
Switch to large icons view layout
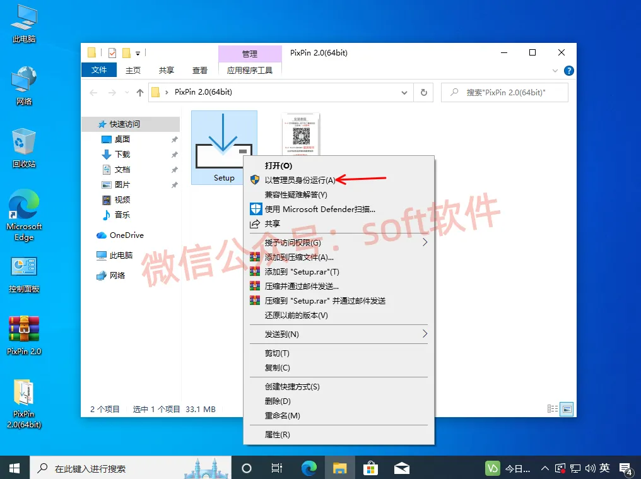(x=566, y=409)
